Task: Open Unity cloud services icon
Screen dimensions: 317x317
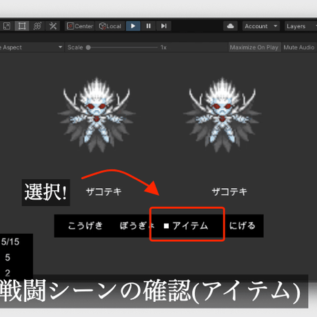Action: 230,26
